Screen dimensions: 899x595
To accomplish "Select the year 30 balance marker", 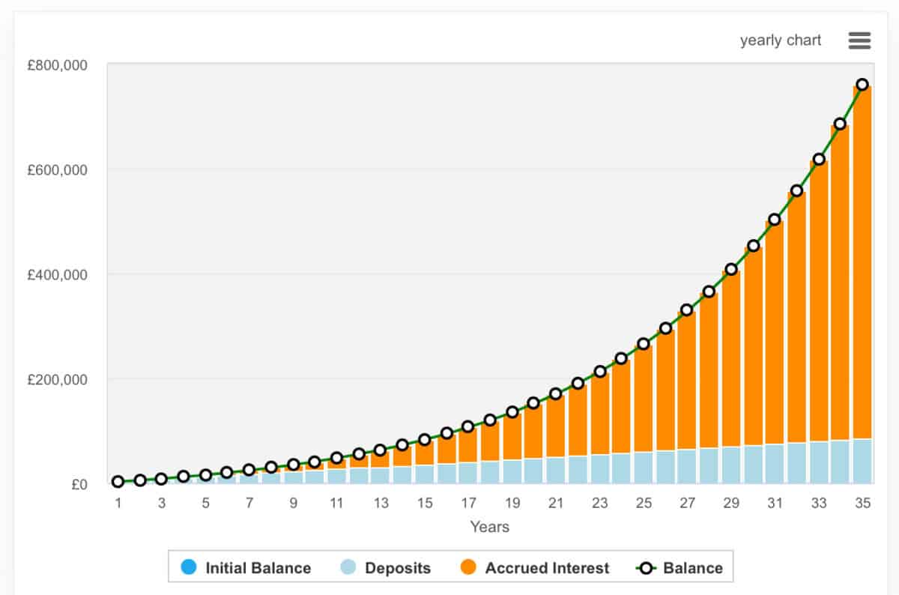I will (753, 246).
